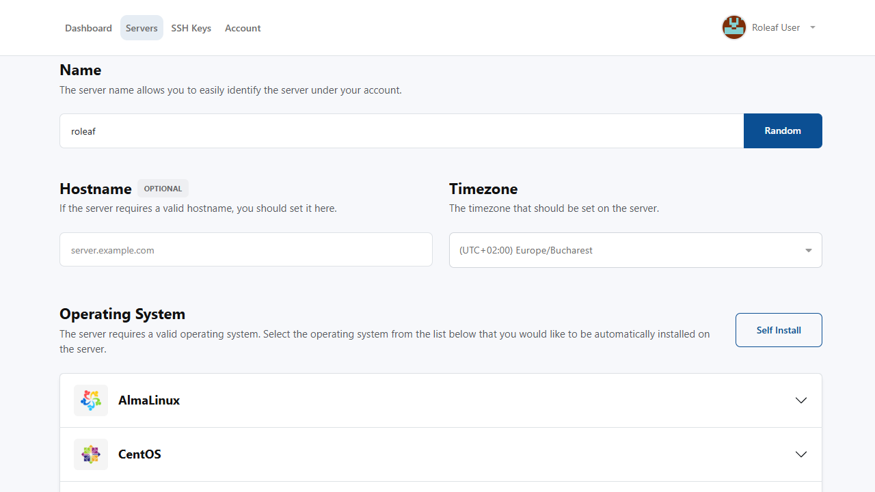The height and width of the screenshot is (492, 875).
Task: Click the CentOS logo icon
Action: 91,454
